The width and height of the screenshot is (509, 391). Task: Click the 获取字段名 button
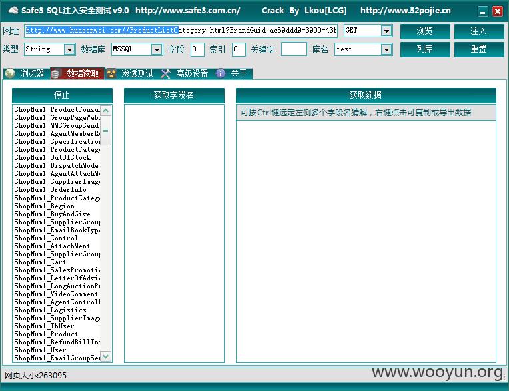174,95
